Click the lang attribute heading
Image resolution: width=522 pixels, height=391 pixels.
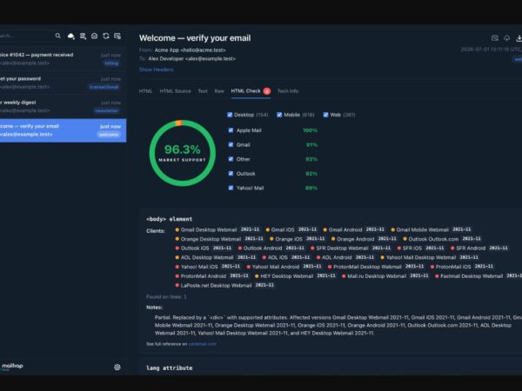point(169,368)
